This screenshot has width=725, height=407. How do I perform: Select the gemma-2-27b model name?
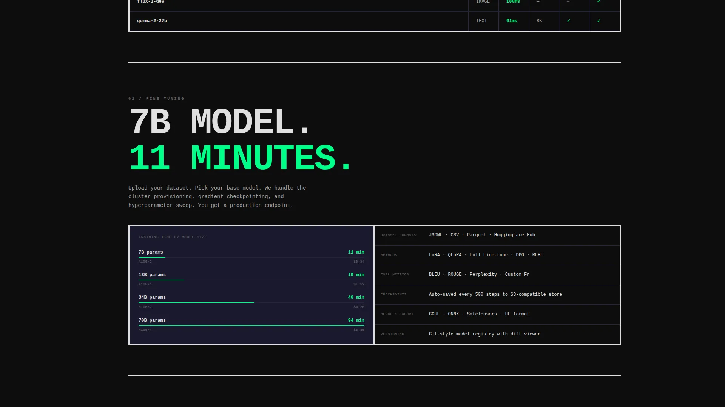152,21
